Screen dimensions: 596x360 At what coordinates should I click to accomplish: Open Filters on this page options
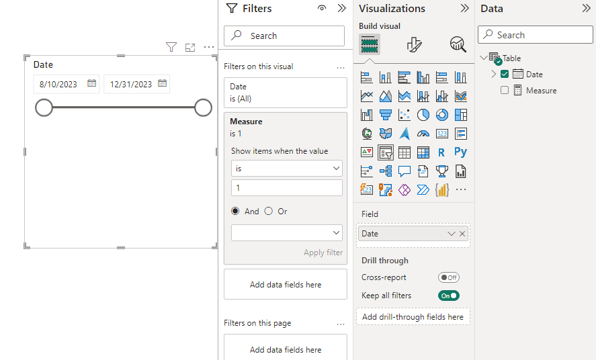pos(341,324)
